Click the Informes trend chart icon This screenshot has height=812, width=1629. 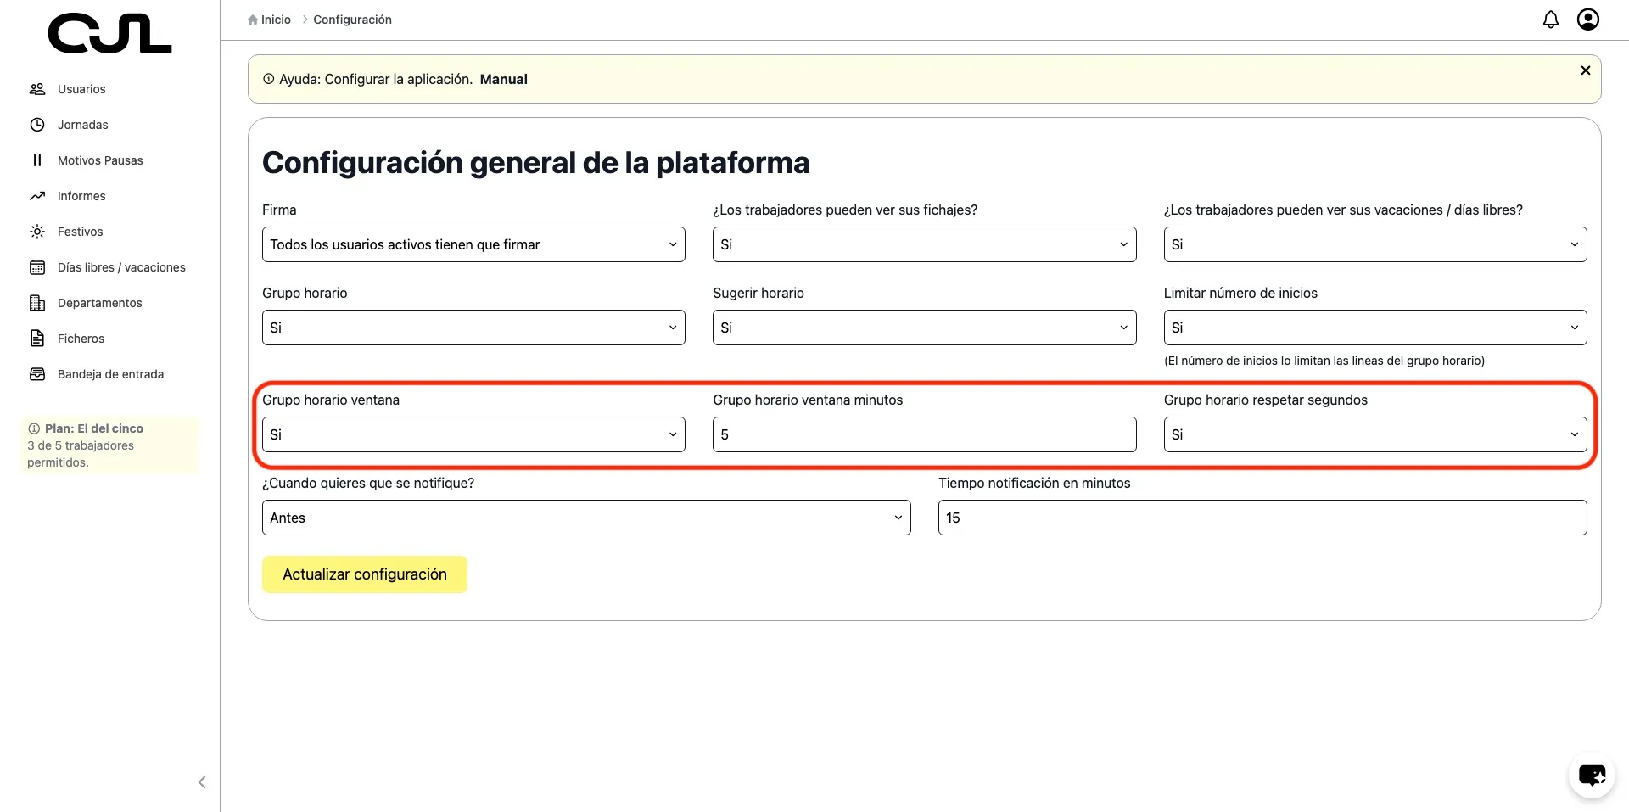click(x=37, y=196)
